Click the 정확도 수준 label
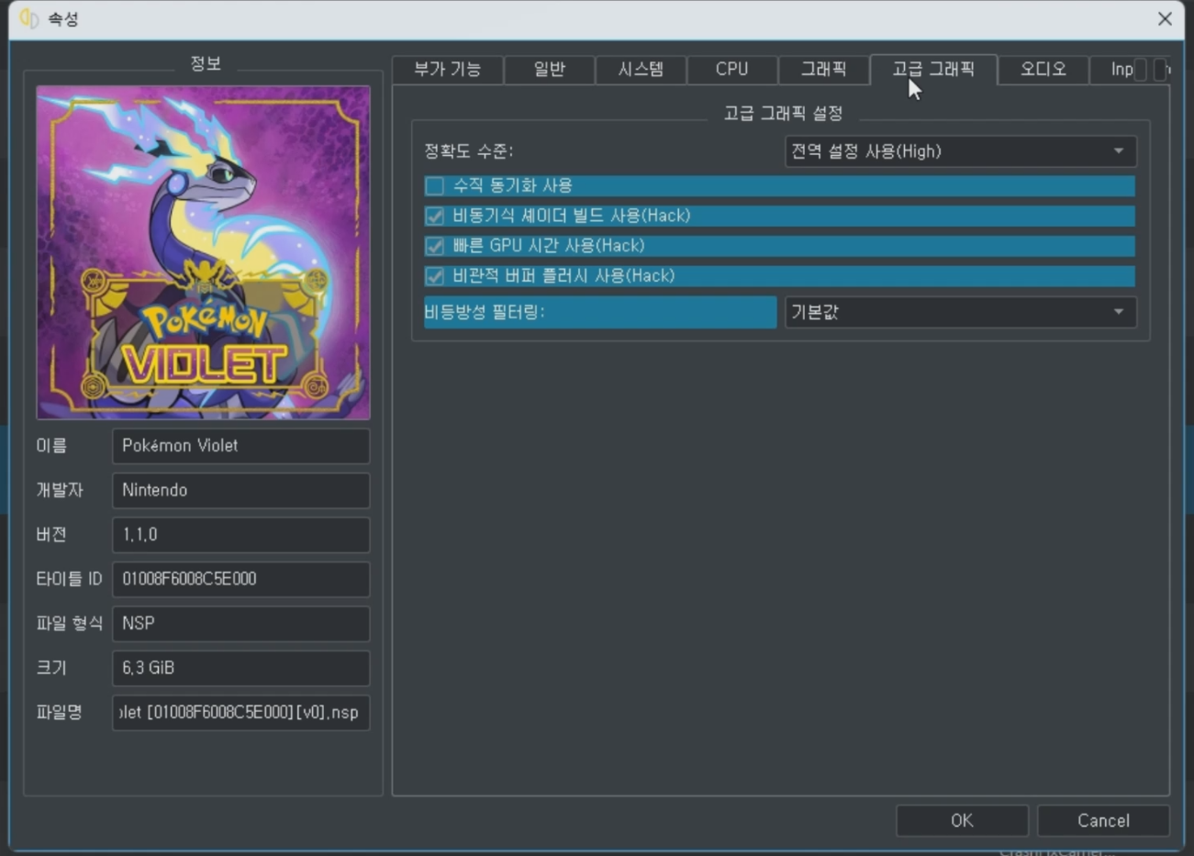1194x856 pixels. tap(469, 151)
